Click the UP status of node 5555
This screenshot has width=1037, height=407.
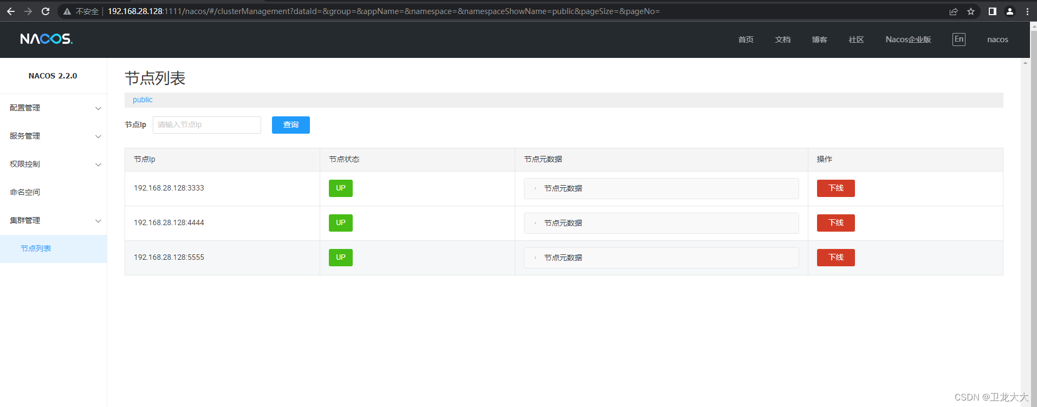coord(341,258)
